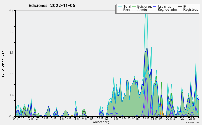This screenshot has width=202, height=125.
Task: Click the '0 h' x-axis tick label
Action: coord(15,118)
